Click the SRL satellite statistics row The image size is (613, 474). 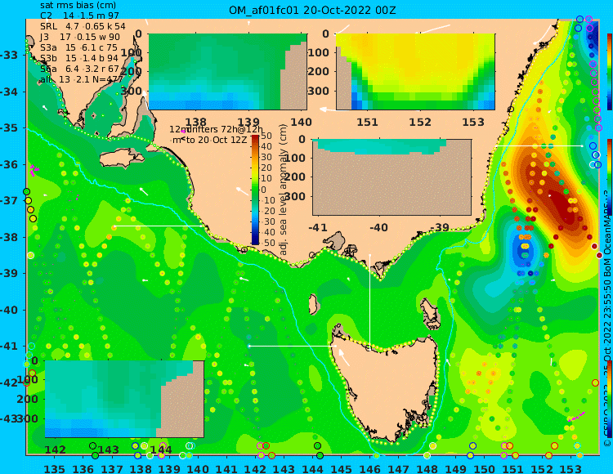tap(83, 26)
